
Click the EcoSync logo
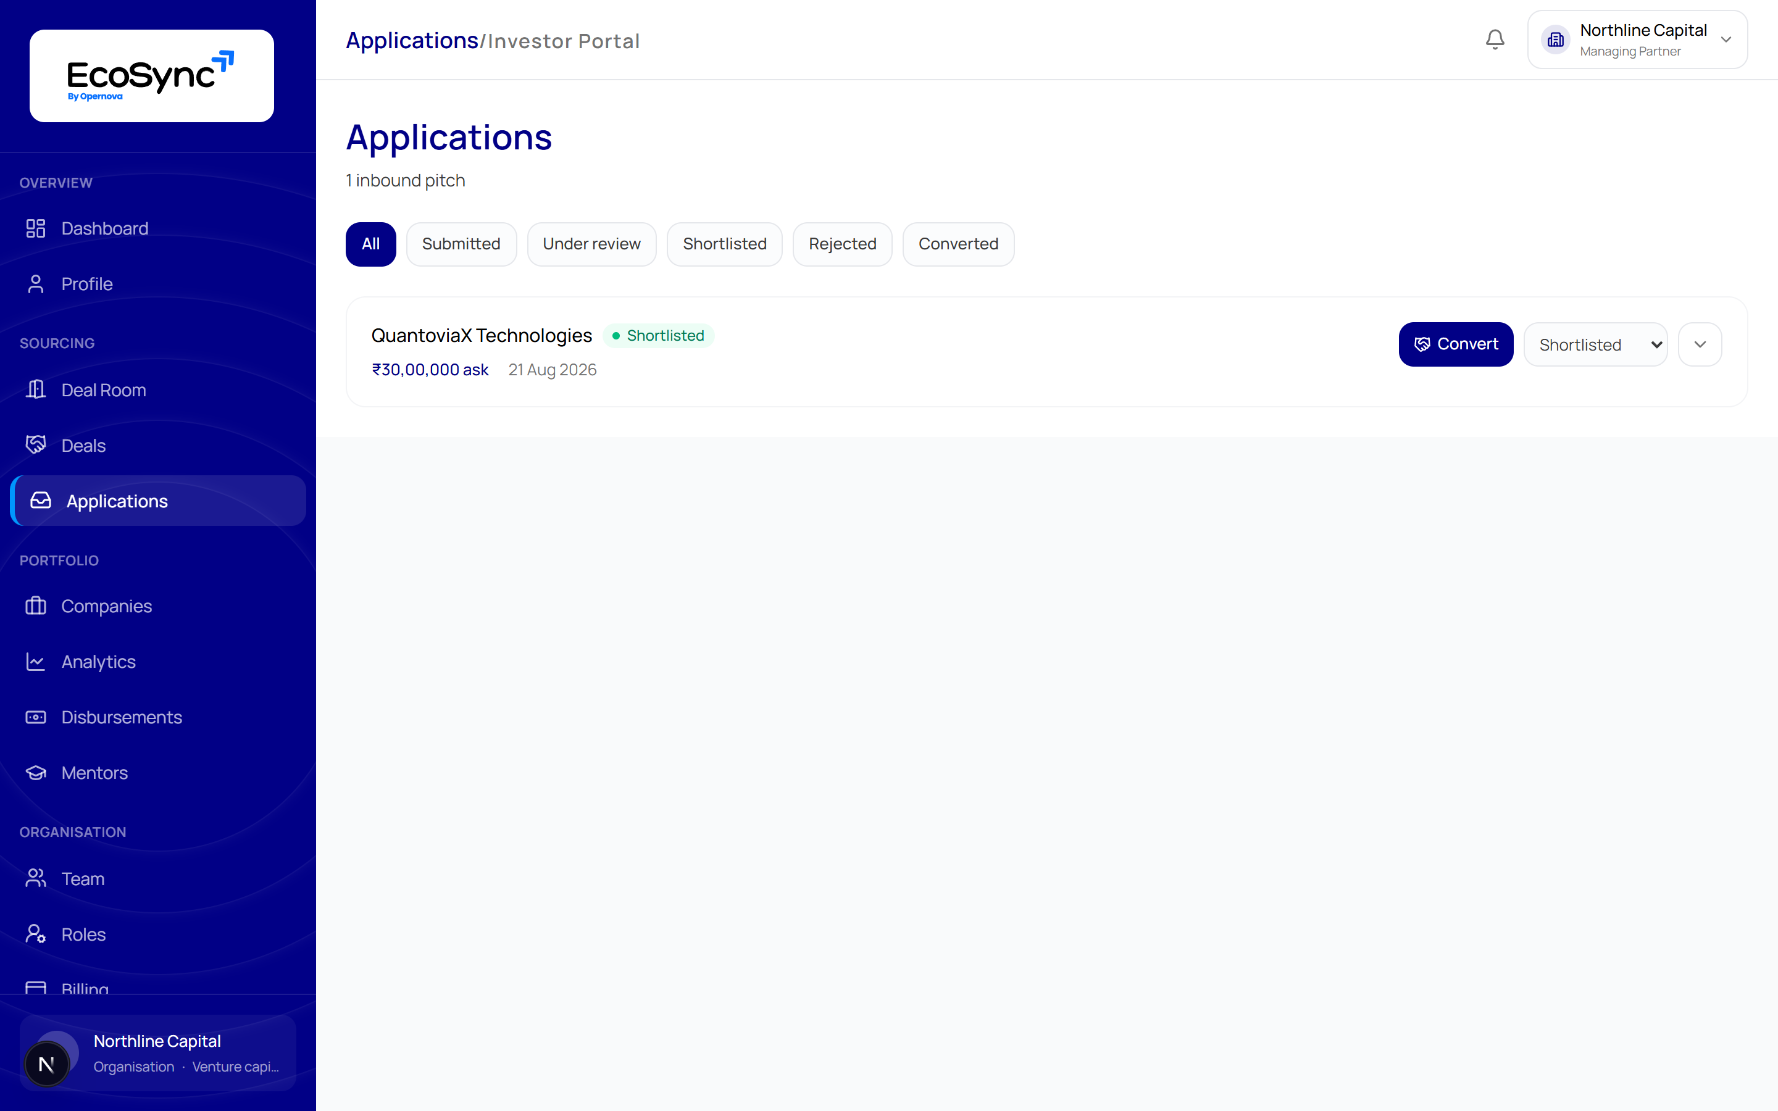click(151, 76)
